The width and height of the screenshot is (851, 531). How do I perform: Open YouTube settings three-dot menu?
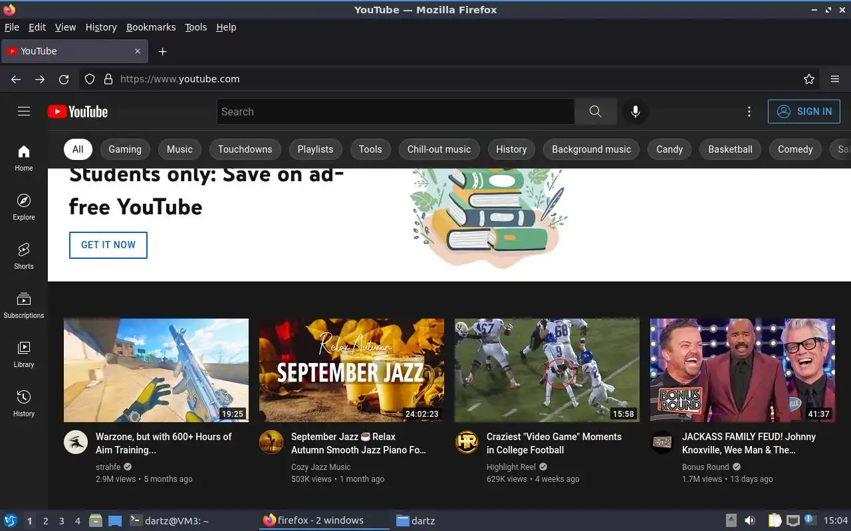749,112
